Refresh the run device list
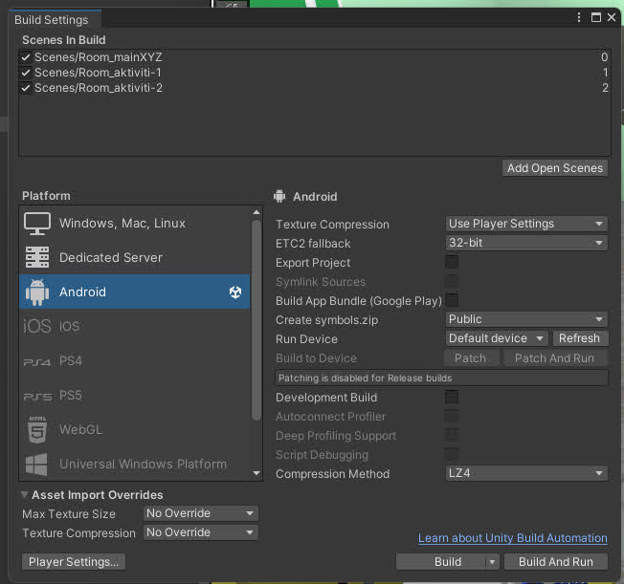Screen dimensions: 624x584 coord(579,338)
